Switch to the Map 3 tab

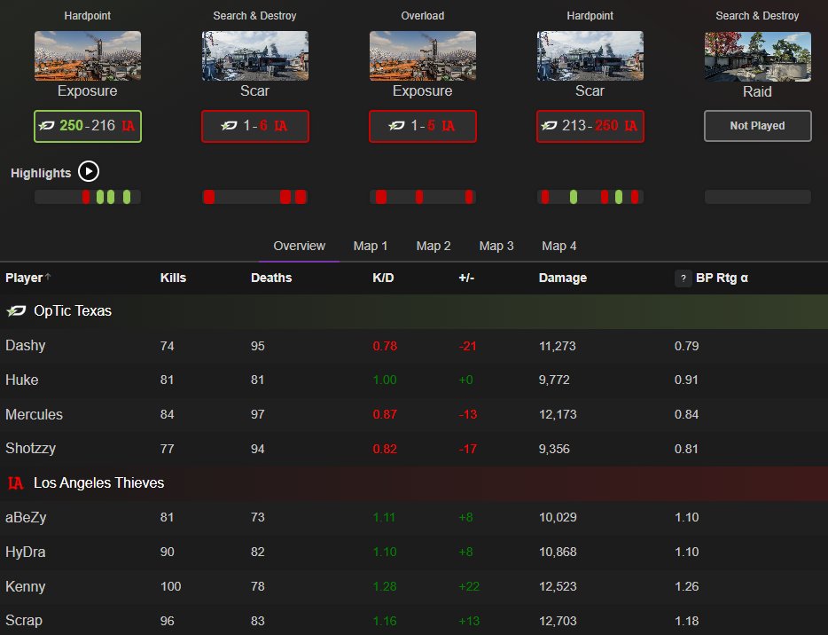pos(496,247)
